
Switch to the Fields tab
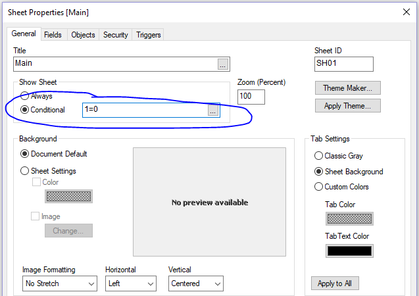(53, 35)
